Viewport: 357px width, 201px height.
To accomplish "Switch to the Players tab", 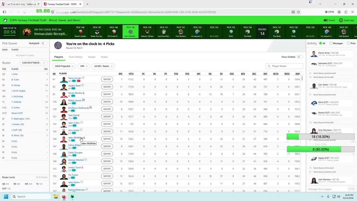I will click(x=59, y=57).
